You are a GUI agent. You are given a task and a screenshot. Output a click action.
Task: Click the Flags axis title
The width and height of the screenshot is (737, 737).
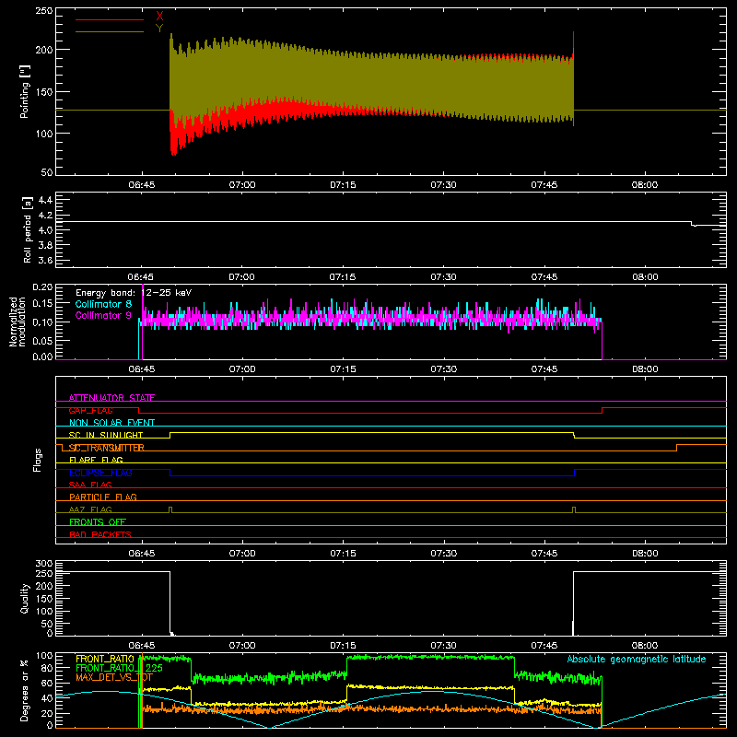pyautogui.click(x=37, y=460)
